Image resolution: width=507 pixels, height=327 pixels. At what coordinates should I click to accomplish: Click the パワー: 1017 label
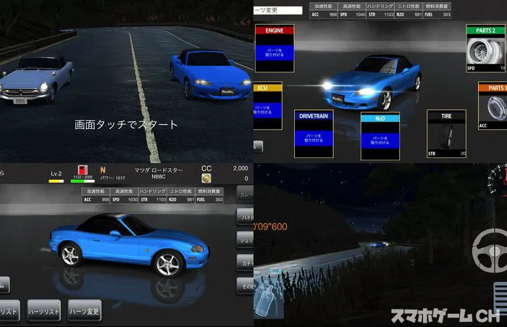tap(112, 178)
